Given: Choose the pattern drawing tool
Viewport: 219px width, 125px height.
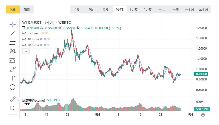Looking at the screenshot, I should pyautogui.click(x=13, y=51).
